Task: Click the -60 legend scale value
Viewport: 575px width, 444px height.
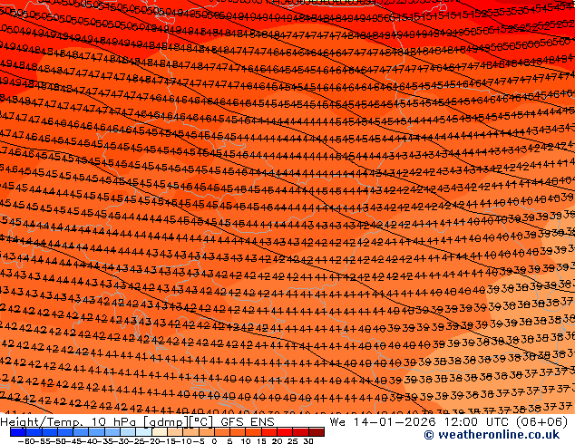Action: pos(25,441)
